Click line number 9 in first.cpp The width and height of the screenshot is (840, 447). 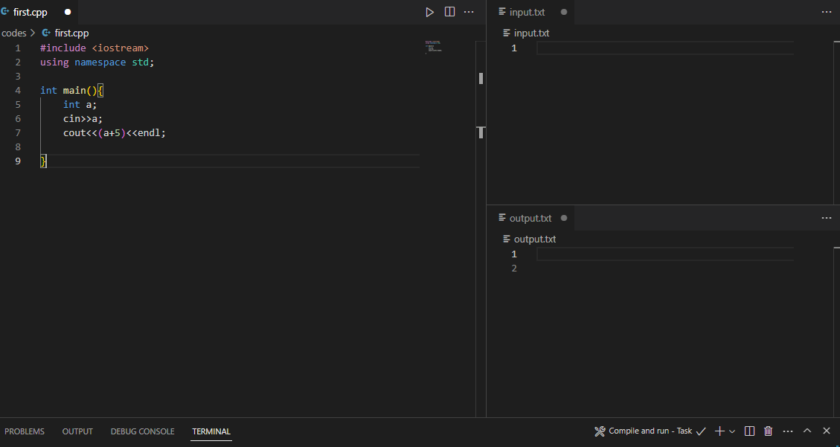[18, 161]
